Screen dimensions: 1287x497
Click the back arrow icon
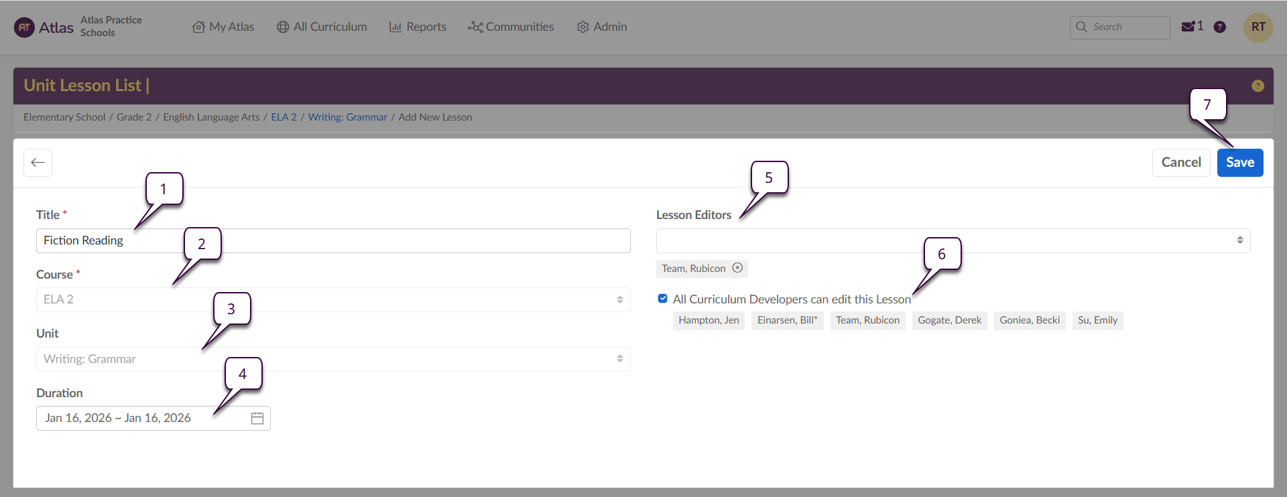click(38, 163)
